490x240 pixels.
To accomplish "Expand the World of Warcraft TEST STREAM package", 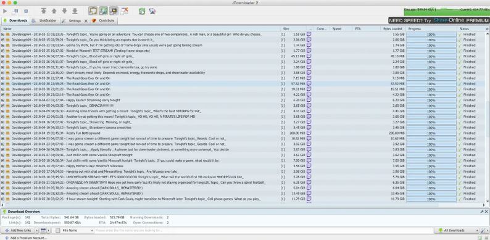I will point(3,51).
